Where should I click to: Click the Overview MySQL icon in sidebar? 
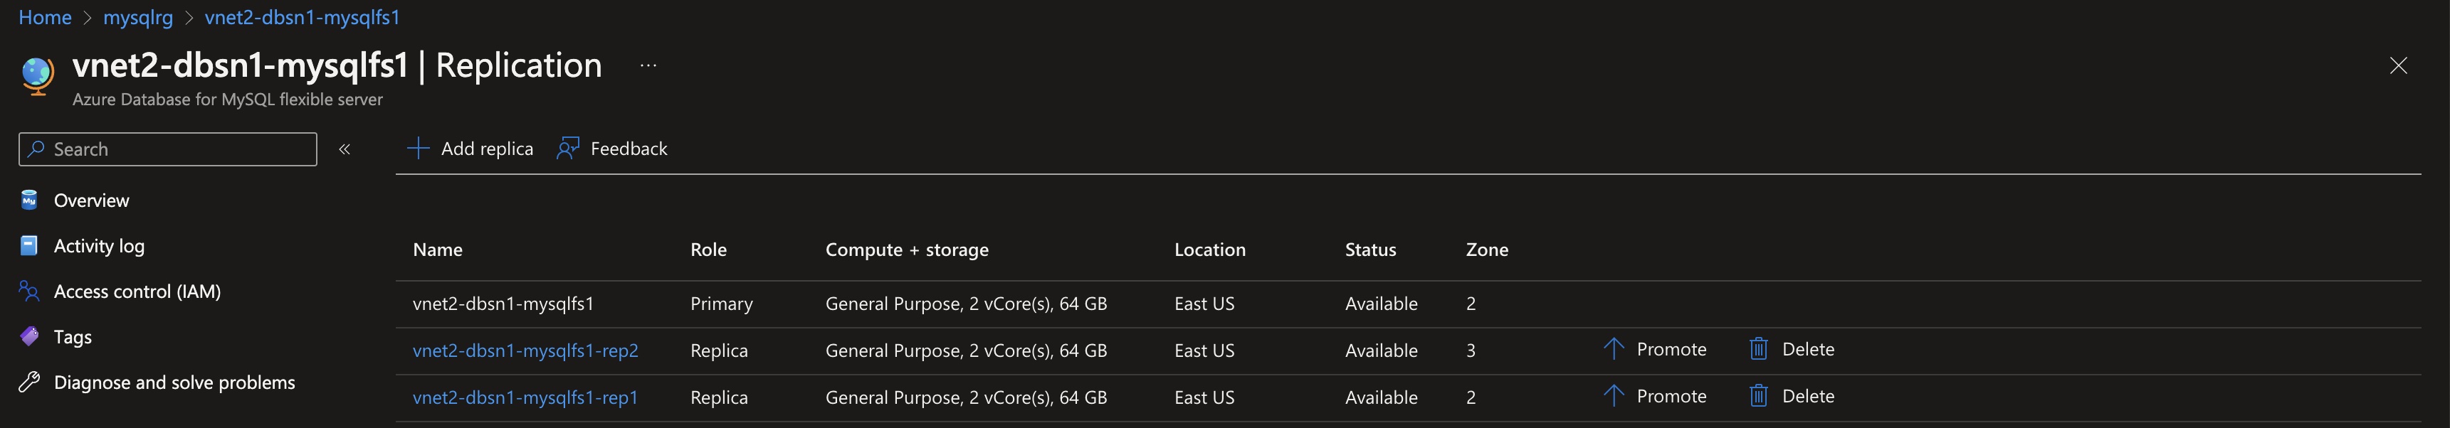pos(29,200)
